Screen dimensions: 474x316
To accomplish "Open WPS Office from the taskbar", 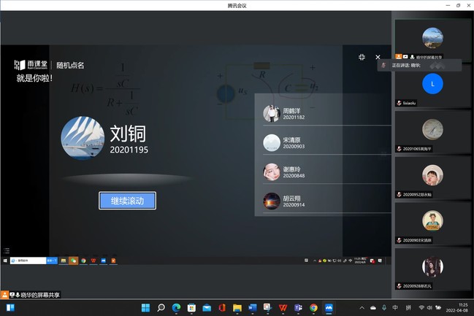I will pos(283,307).
